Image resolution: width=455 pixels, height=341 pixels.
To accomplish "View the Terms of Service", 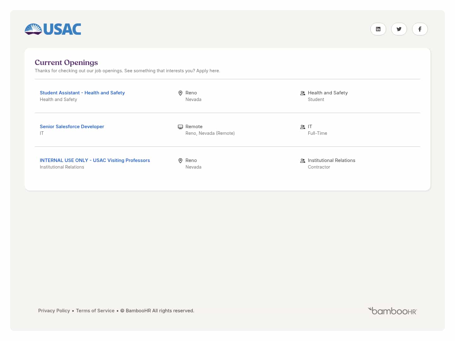I will pyautogui.click(x=95, y=311).
